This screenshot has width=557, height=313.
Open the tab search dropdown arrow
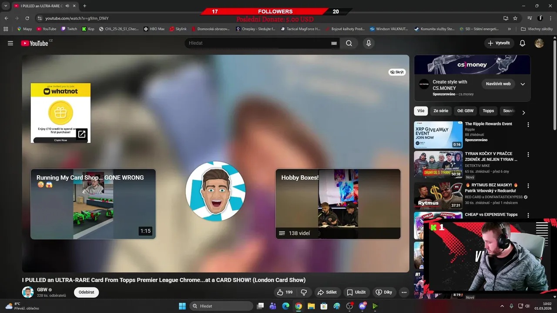pos(6,6)
